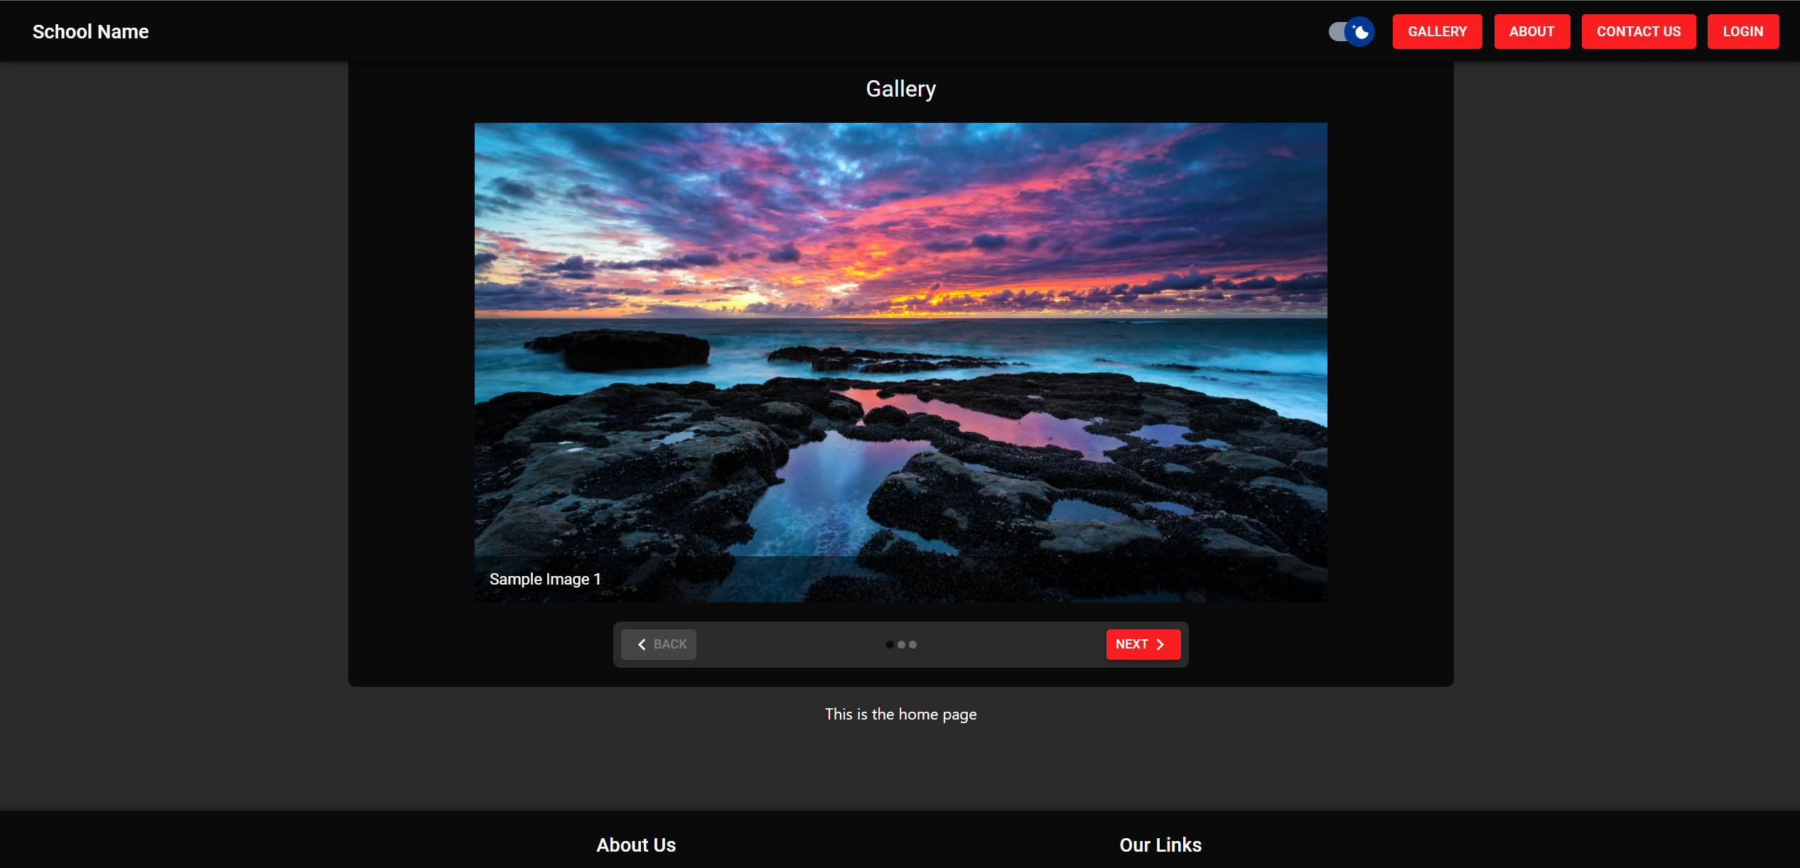
Task: Click the gray track of theme switch
Action: point(1337,32)
